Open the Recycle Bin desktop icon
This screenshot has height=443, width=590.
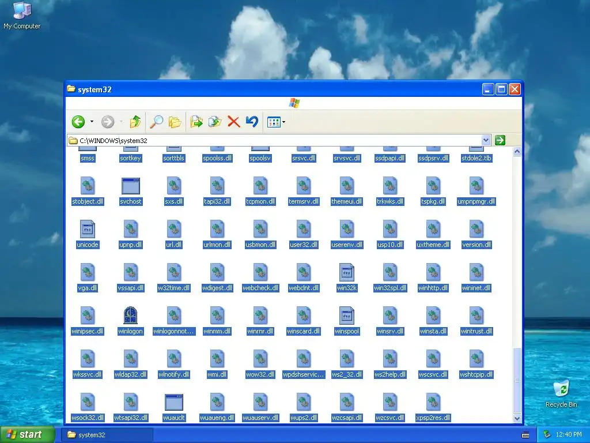[x=561, y=394]
